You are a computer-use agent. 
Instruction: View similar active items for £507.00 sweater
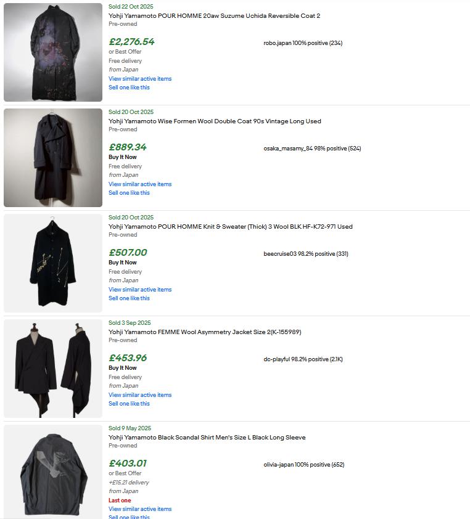(x=140, y=289)
